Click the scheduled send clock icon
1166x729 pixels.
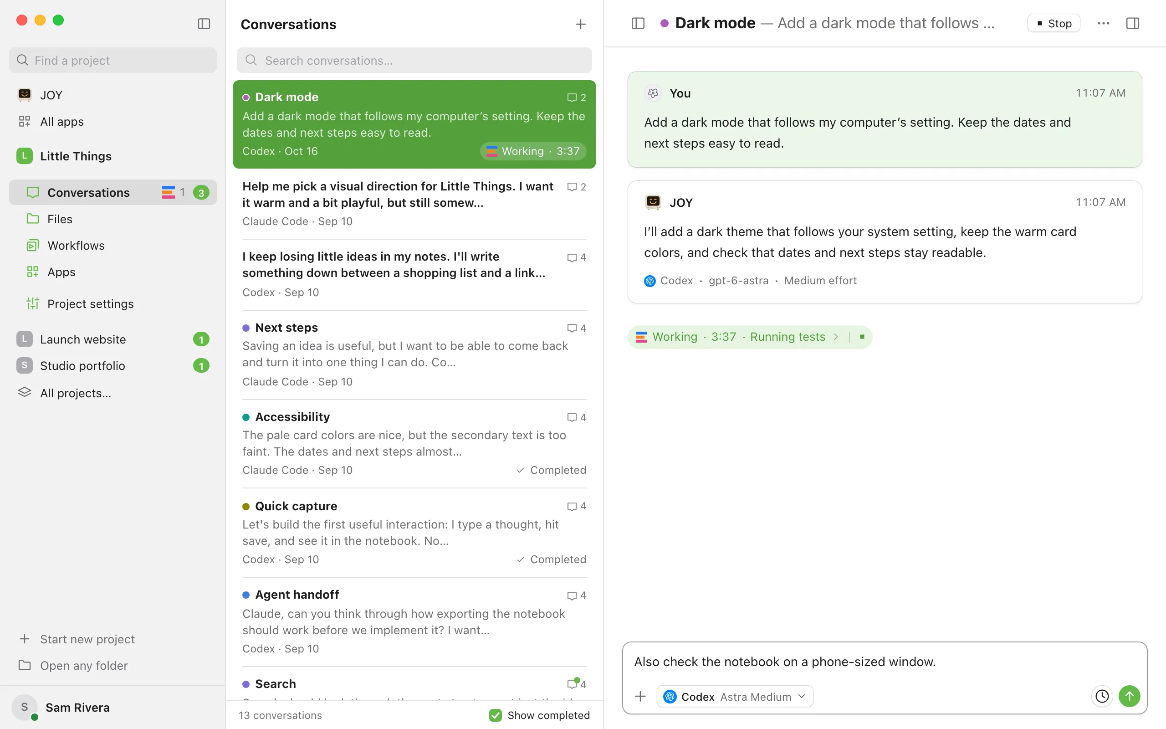1102,696
